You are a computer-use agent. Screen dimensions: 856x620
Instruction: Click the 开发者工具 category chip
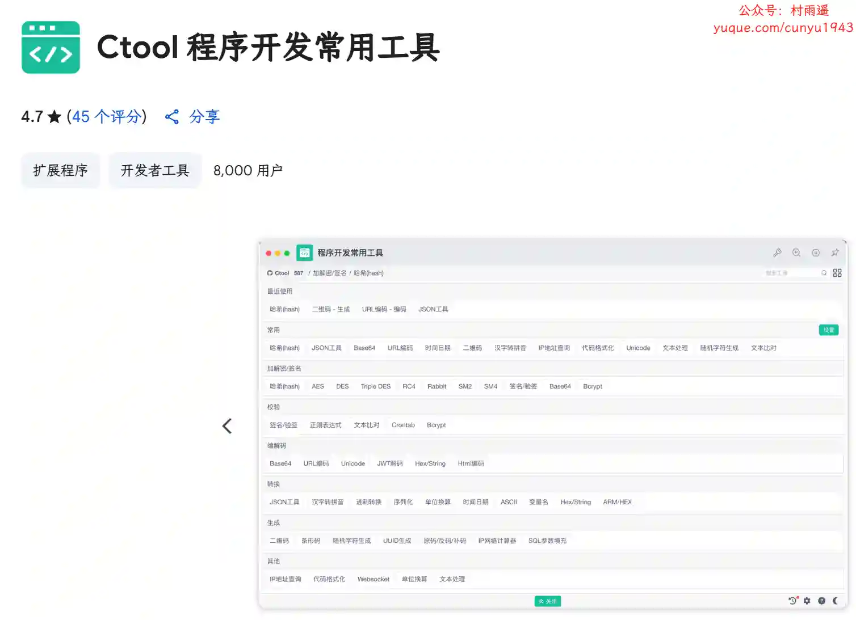(x=155, y=170)
